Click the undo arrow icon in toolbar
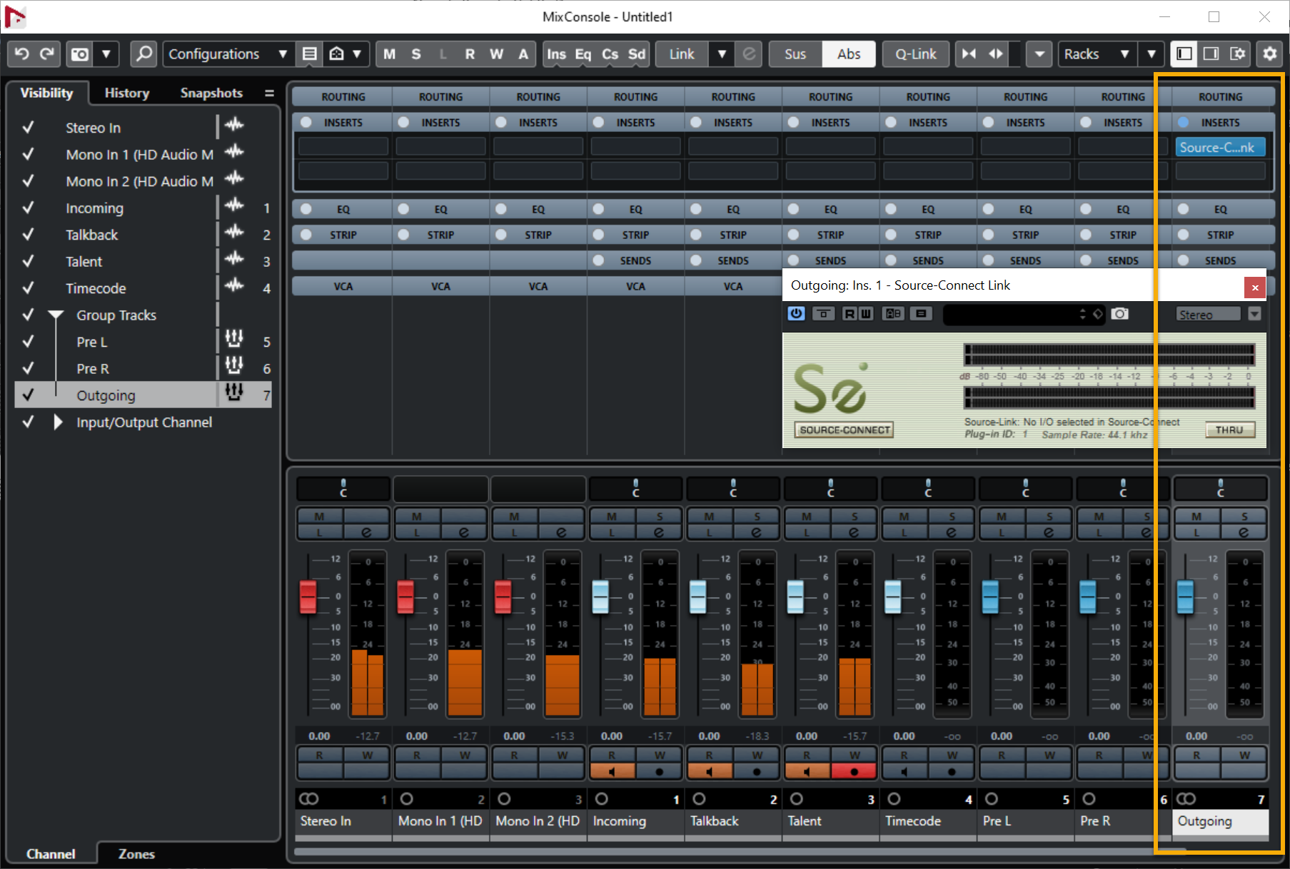The image size is (1290, 869). coord(21,54)
